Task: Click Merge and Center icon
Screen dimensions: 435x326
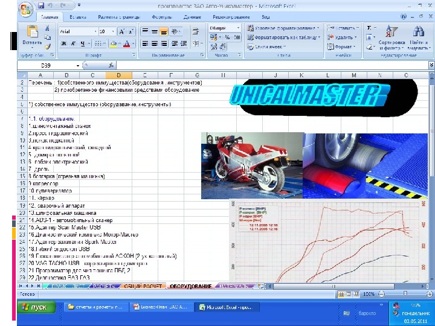Action: point(196,43)
